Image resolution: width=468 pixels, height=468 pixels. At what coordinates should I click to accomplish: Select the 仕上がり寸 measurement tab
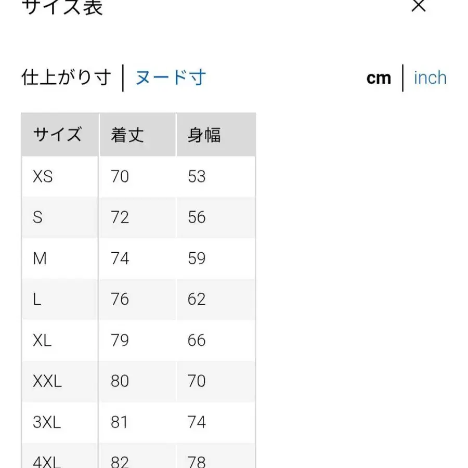click(66, 77)
